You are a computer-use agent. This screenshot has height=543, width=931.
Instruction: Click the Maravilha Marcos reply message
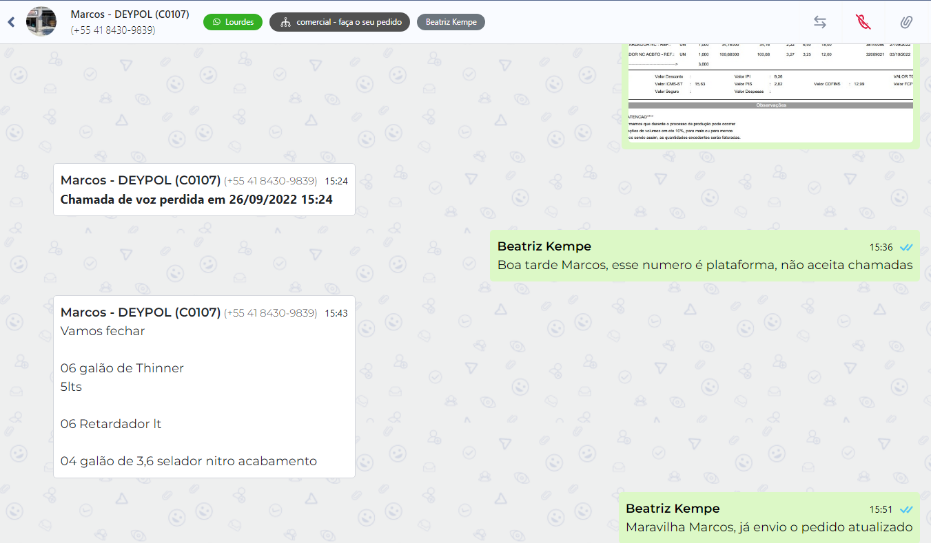pos(768,527)
